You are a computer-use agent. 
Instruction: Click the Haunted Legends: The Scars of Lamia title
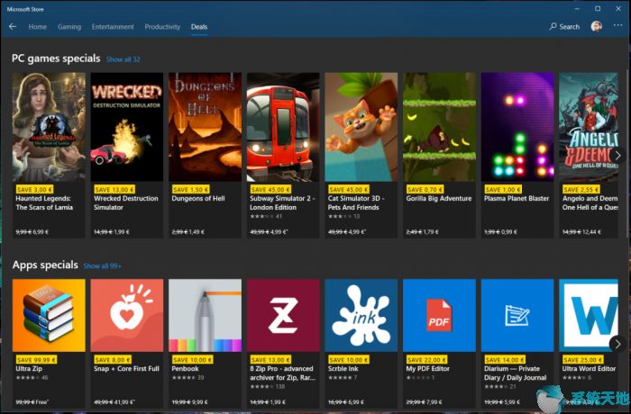click(44, 203)
